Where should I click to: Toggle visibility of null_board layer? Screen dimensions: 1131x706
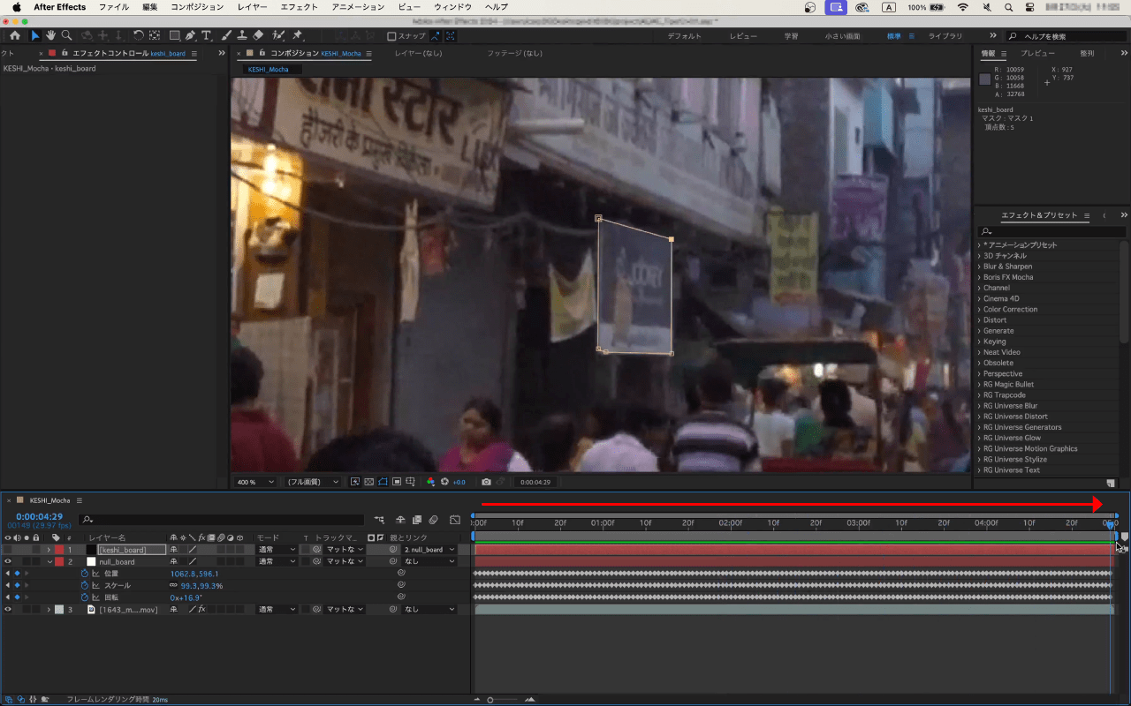pos(8,561)
